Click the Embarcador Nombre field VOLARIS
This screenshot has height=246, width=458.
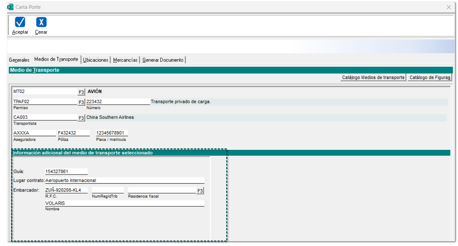(125, 203)
